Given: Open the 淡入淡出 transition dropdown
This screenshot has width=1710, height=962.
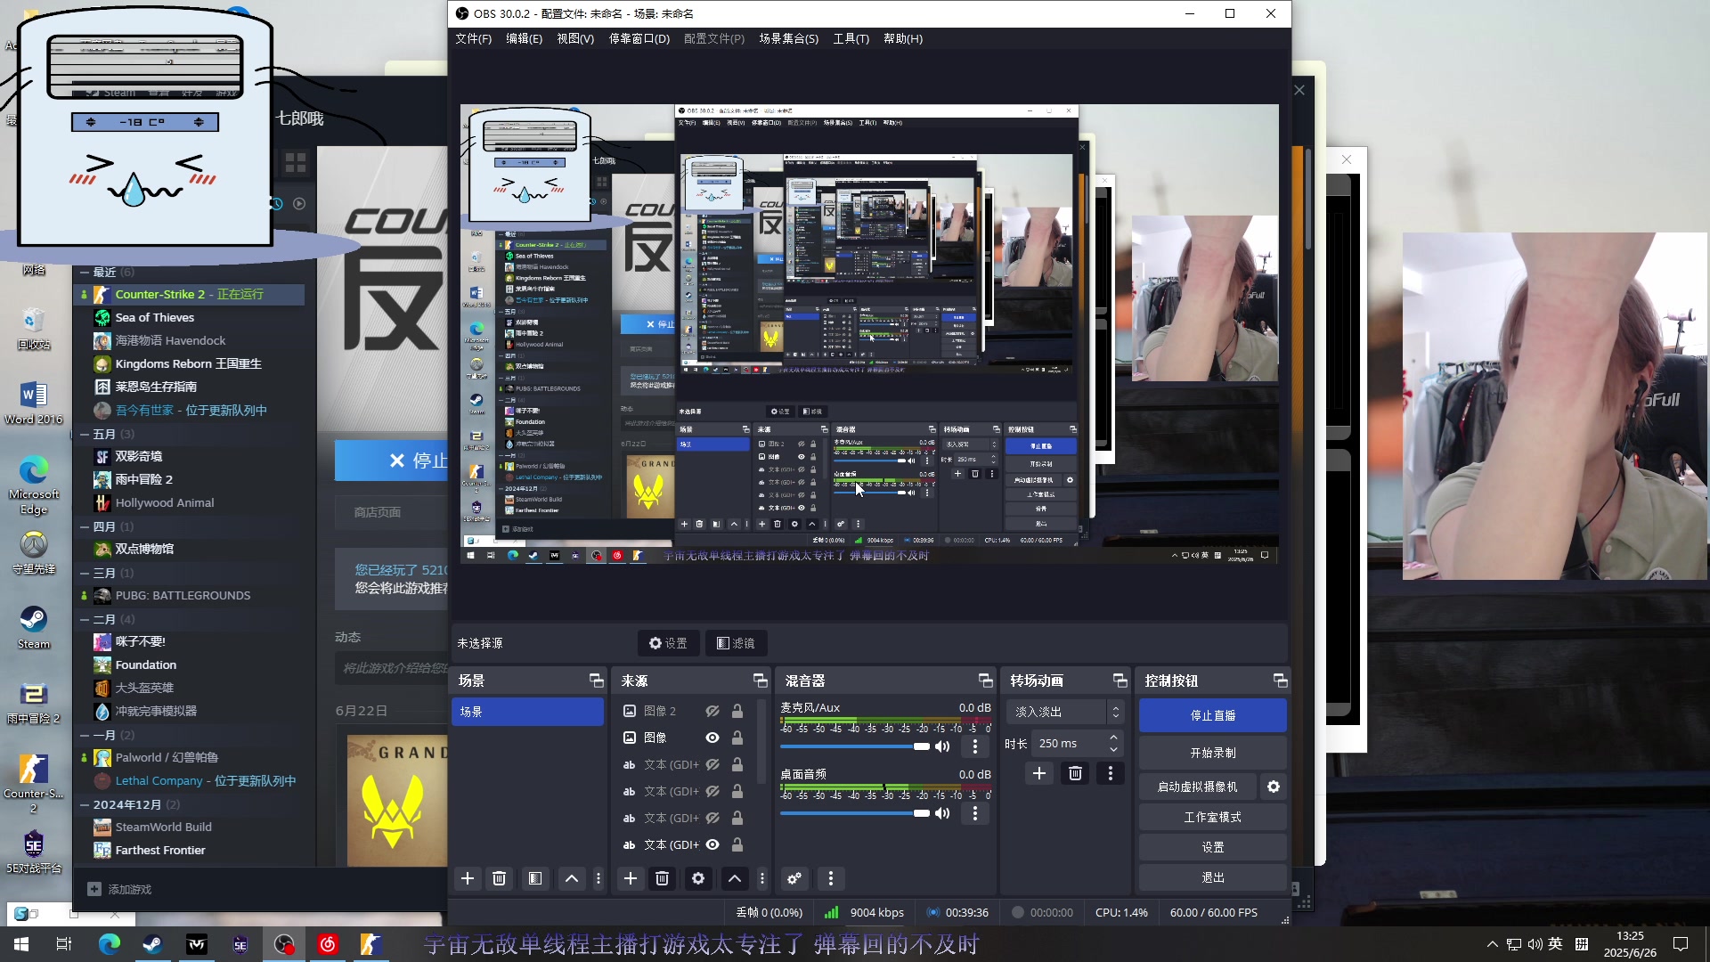Looking at the screenshot, I should pos(1065,712).
